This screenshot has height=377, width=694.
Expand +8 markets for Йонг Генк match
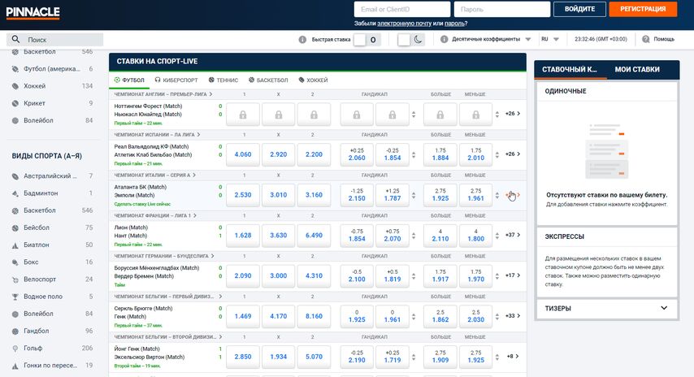[x=513, y=356]
